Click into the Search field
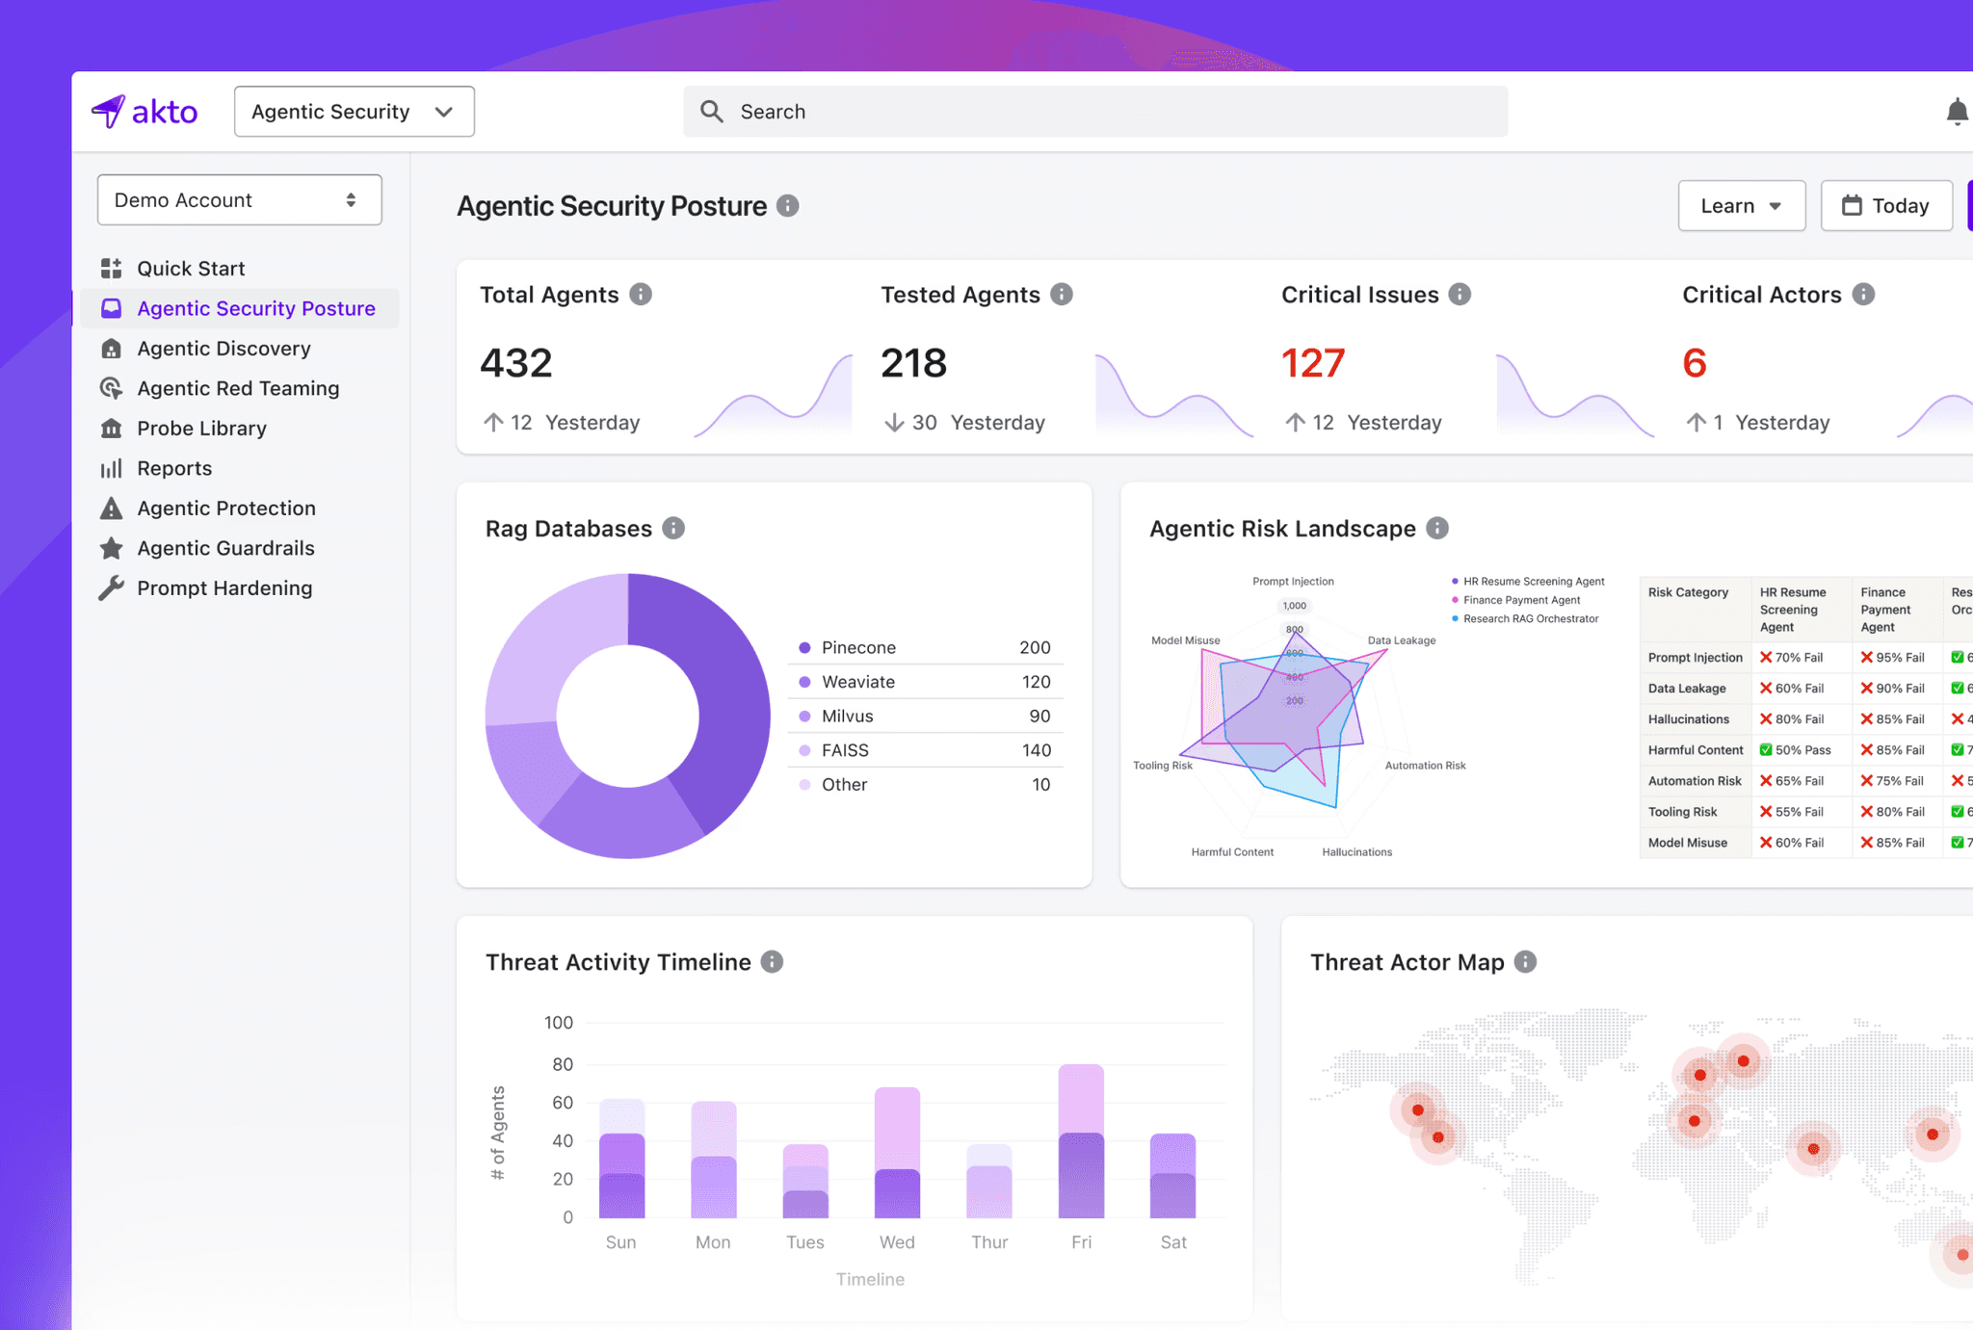The height and width of the screenshot is (1330, 1973). coord(1094,112)
